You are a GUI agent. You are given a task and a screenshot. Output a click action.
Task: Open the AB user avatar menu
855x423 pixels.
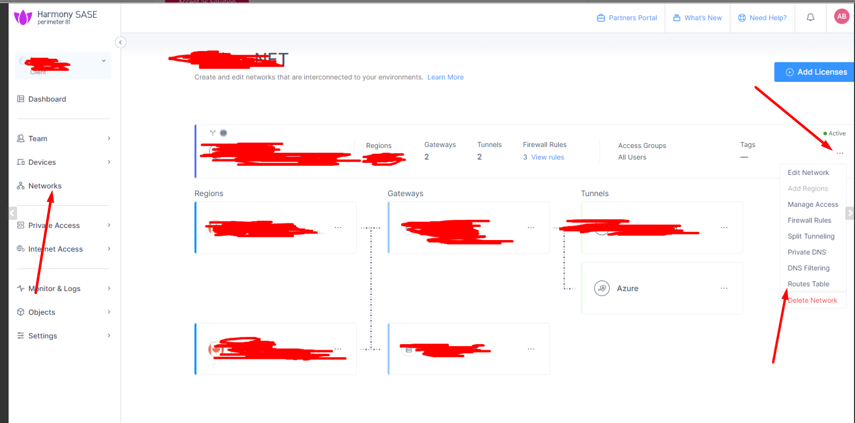[x=841, y=17]
